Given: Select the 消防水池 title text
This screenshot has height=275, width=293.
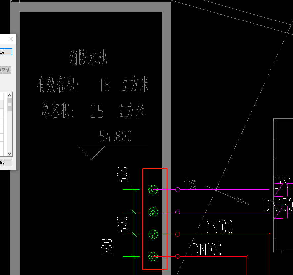Looking at the screenshot, I should (88, 57).
